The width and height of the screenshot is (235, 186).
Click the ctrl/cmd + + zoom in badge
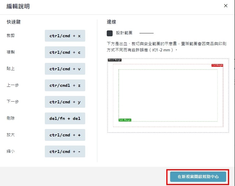click(x=65, y=135)
